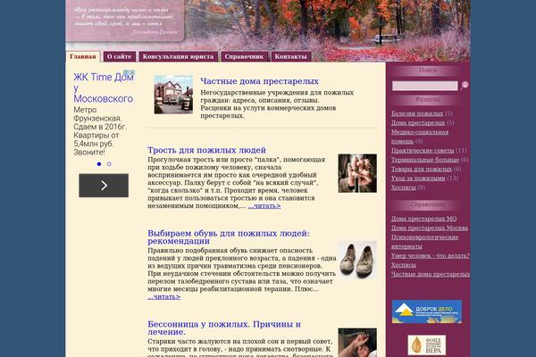Screen dimensions: 536x357
Task: Open Трость для пожилых людей article
Action: (x=207, y=150)
